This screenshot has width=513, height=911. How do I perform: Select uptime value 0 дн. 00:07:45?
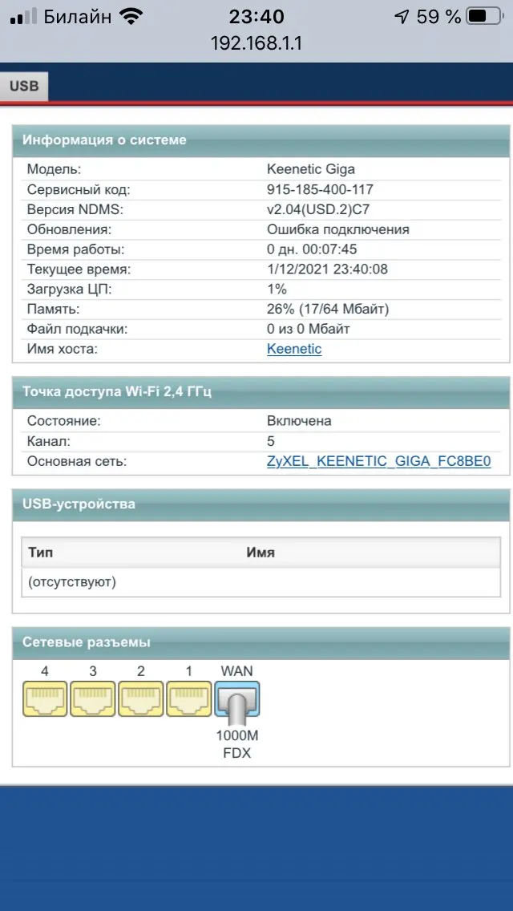click(312, 249)
